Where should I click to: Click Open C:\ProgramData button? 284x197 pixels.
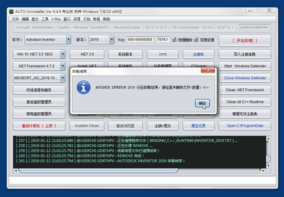point(245,125)
